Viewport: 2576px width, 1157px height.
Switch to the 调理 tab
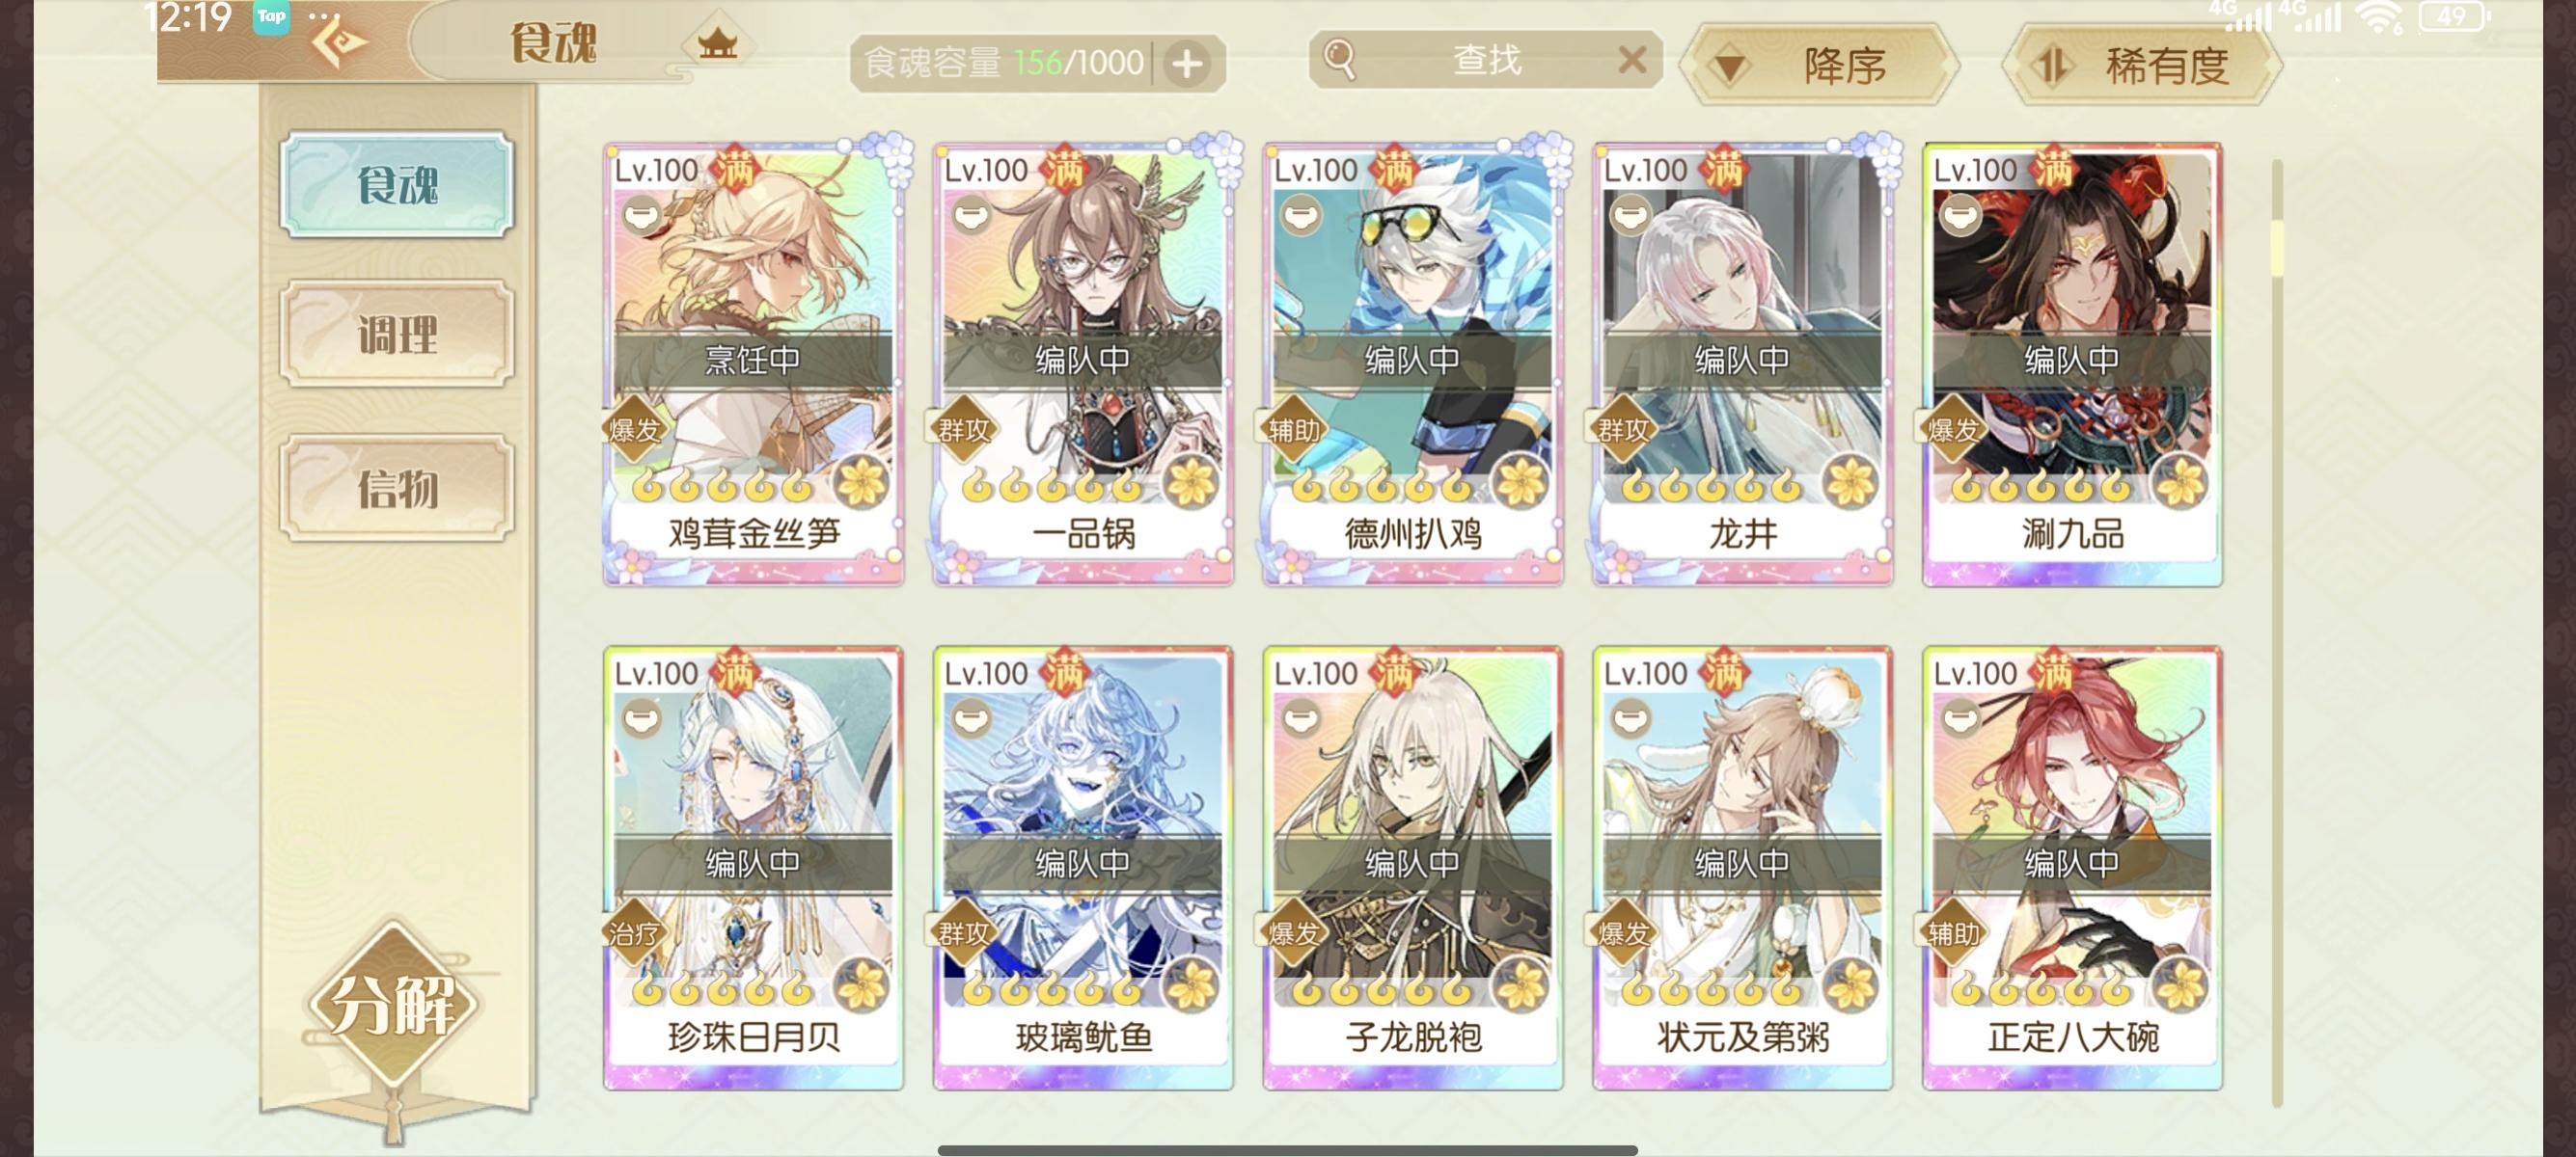397,334
